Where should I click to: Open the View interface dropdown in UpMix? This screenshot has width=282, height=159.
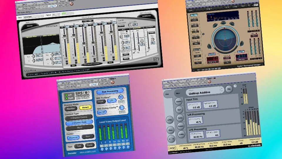[x=33, y=17]
